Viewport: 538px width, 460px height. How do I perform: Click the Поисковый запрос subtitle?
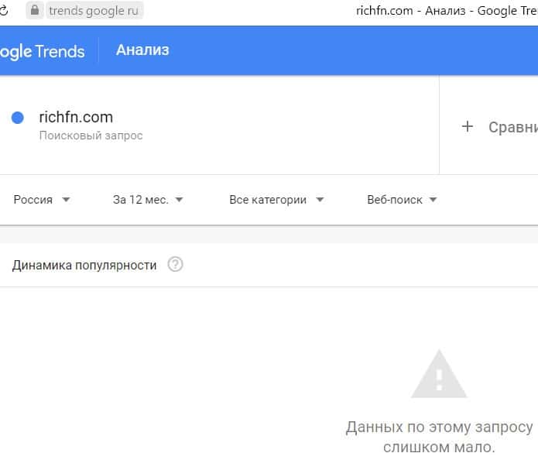[91, 136]
